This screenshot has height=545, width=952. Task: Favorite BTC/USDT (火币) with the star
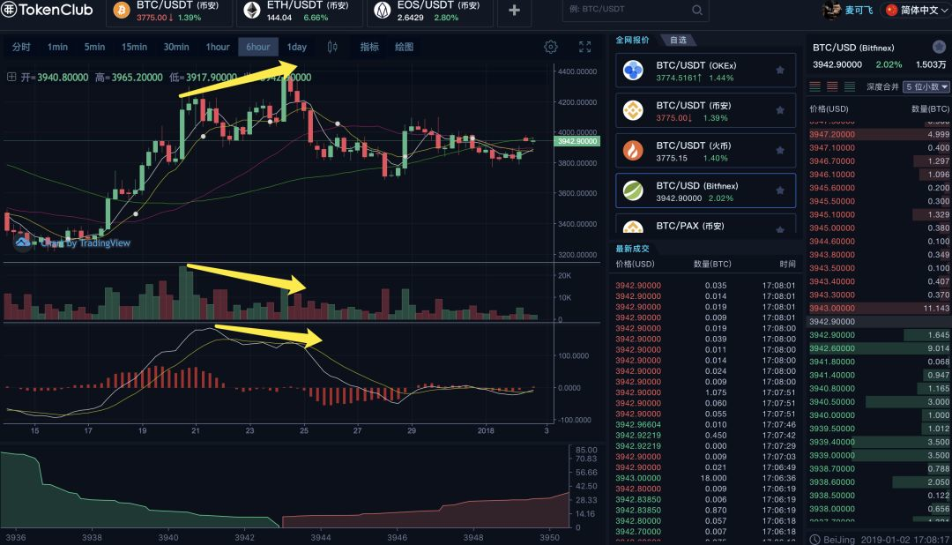[780, 151]
